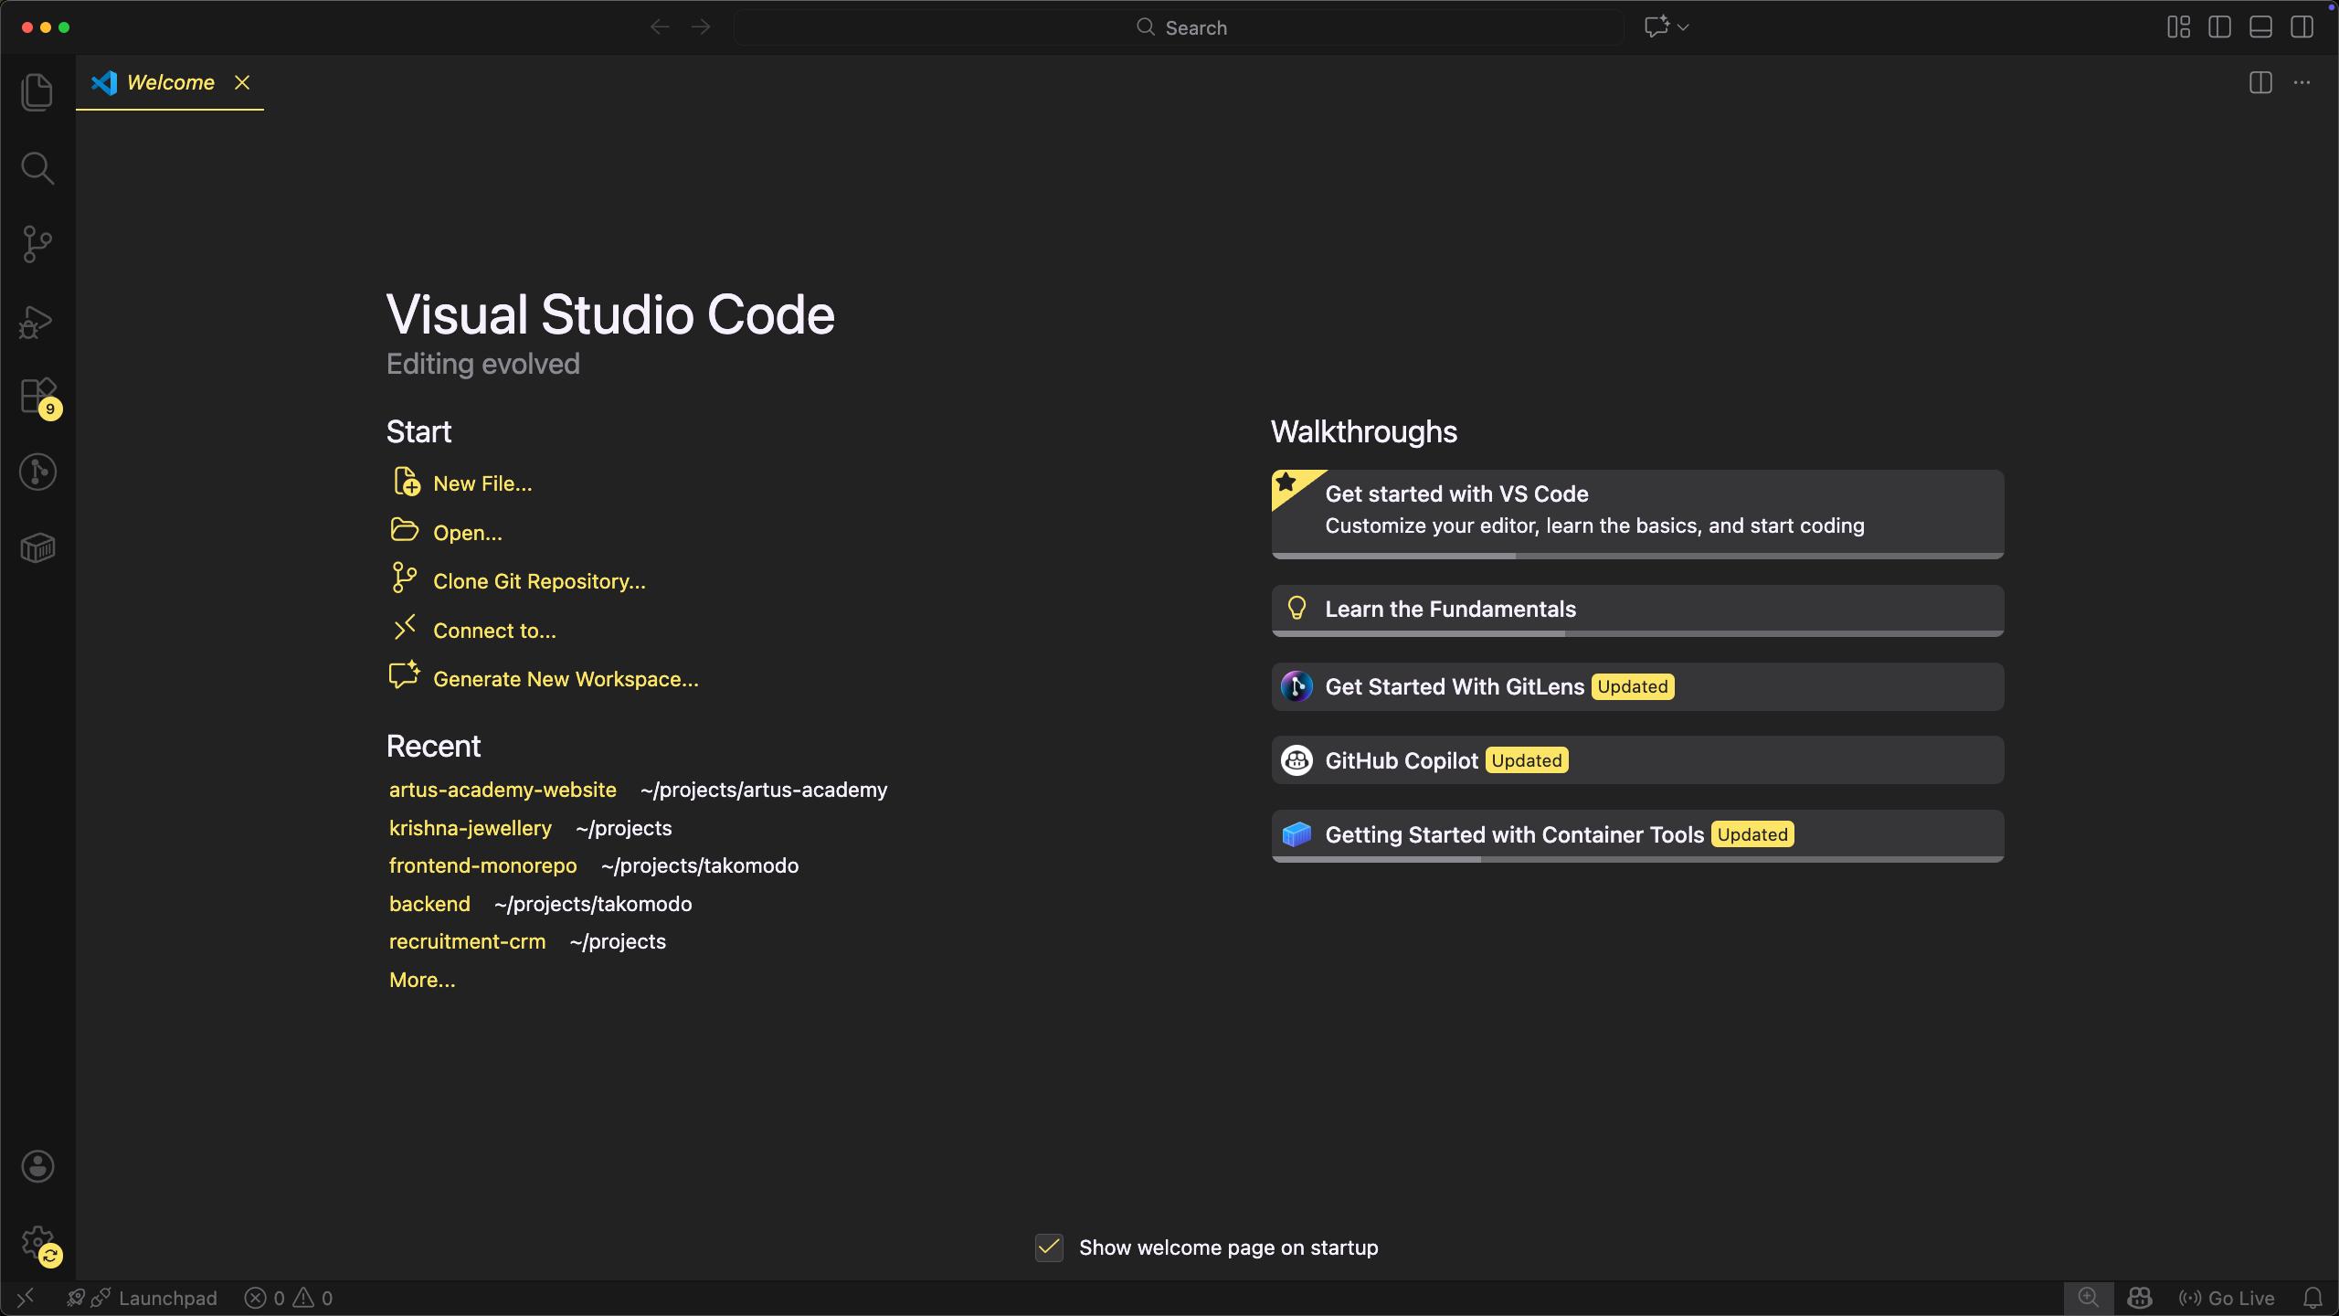Open the Docker container tools icon
The image size is (2339, 1316).
point(37,547)
